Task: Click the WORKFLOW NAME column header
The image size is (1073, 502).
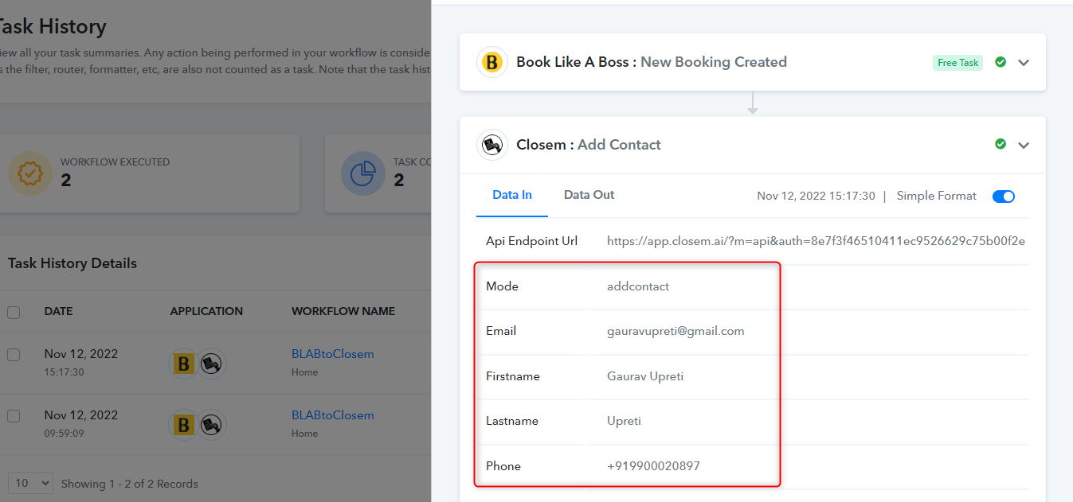Action: click(343, 311)
